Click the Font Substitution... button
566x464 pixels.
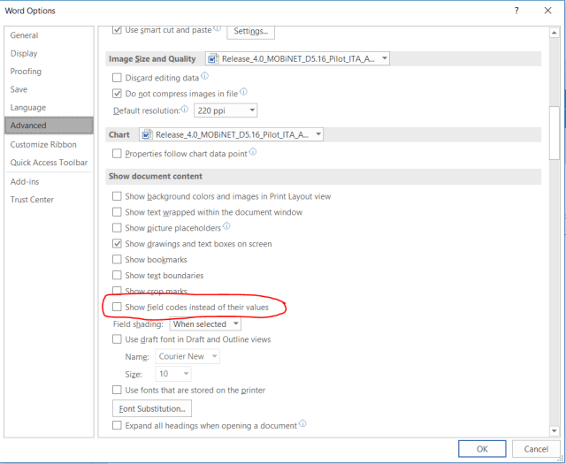coord(152,408)
